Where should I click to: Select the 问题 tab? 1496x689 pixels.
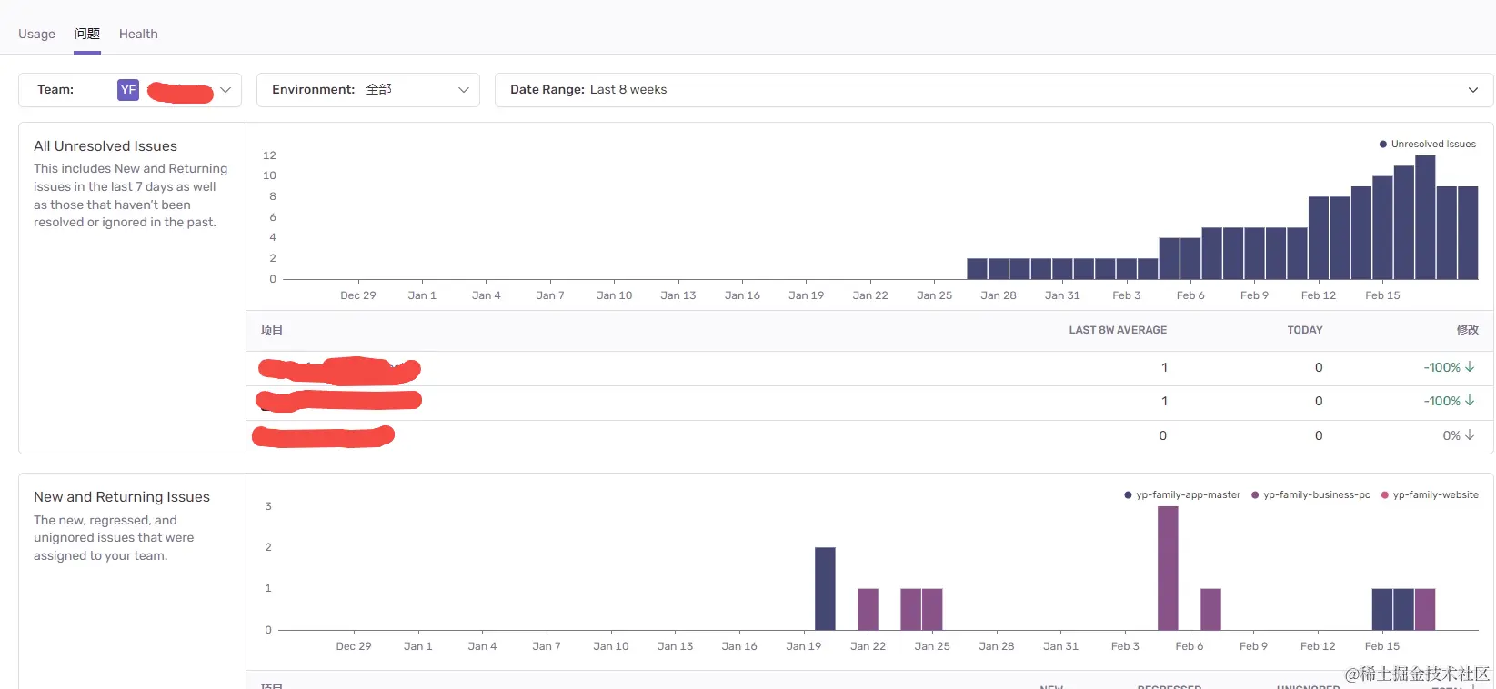point(87,34)
